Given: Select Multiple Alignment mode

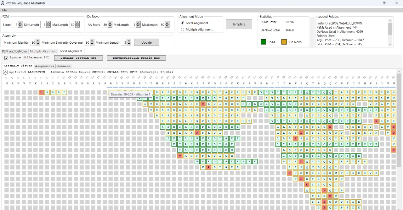Looking at the screenshot, I should coord(183,30).
